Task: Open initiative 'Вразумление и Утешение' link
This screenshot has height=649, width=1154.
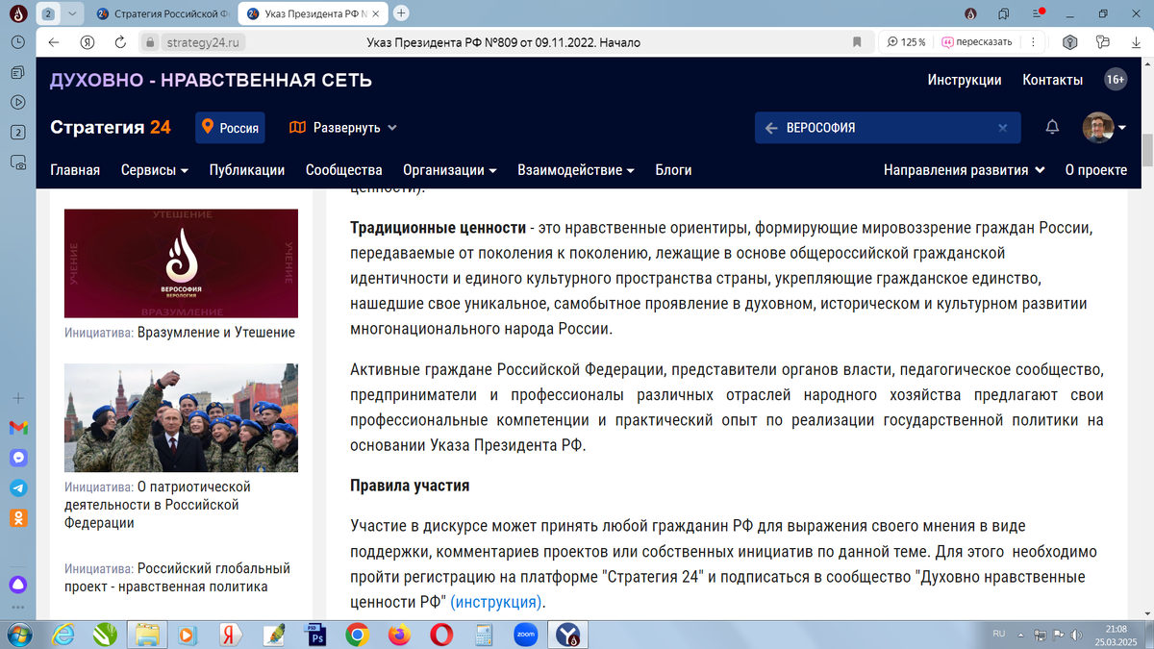Action: pos(216,333)
